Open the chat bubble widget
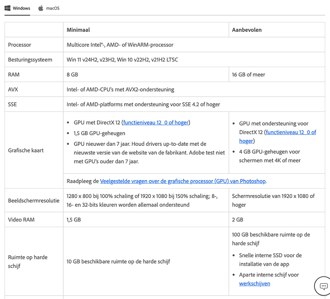 [x=323, y=286]
